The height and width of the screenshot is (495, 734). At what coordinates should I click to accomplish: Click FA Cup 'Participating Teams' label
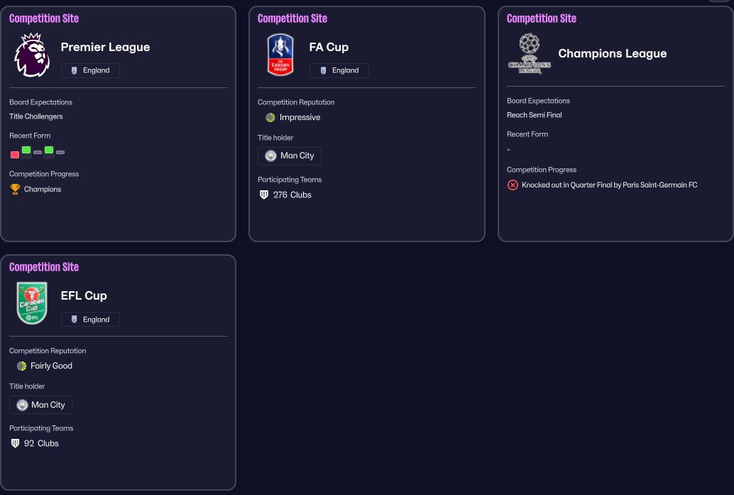(290, 180)
